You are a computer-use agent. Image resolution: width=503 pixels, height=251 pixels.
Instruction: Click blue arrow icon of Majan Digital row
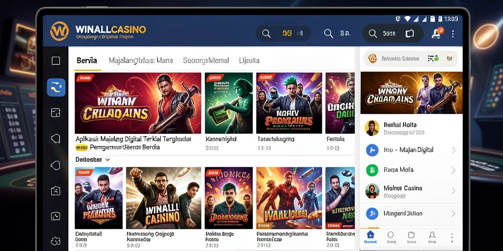point(372,150)
